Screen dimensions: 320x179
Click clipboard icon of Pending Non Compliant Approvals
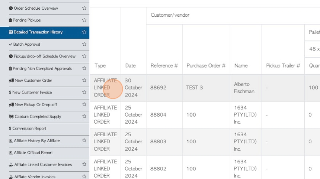pos(10,69)
